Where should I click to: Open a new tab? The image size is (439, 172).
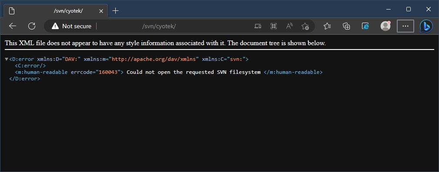click(115, 11)
